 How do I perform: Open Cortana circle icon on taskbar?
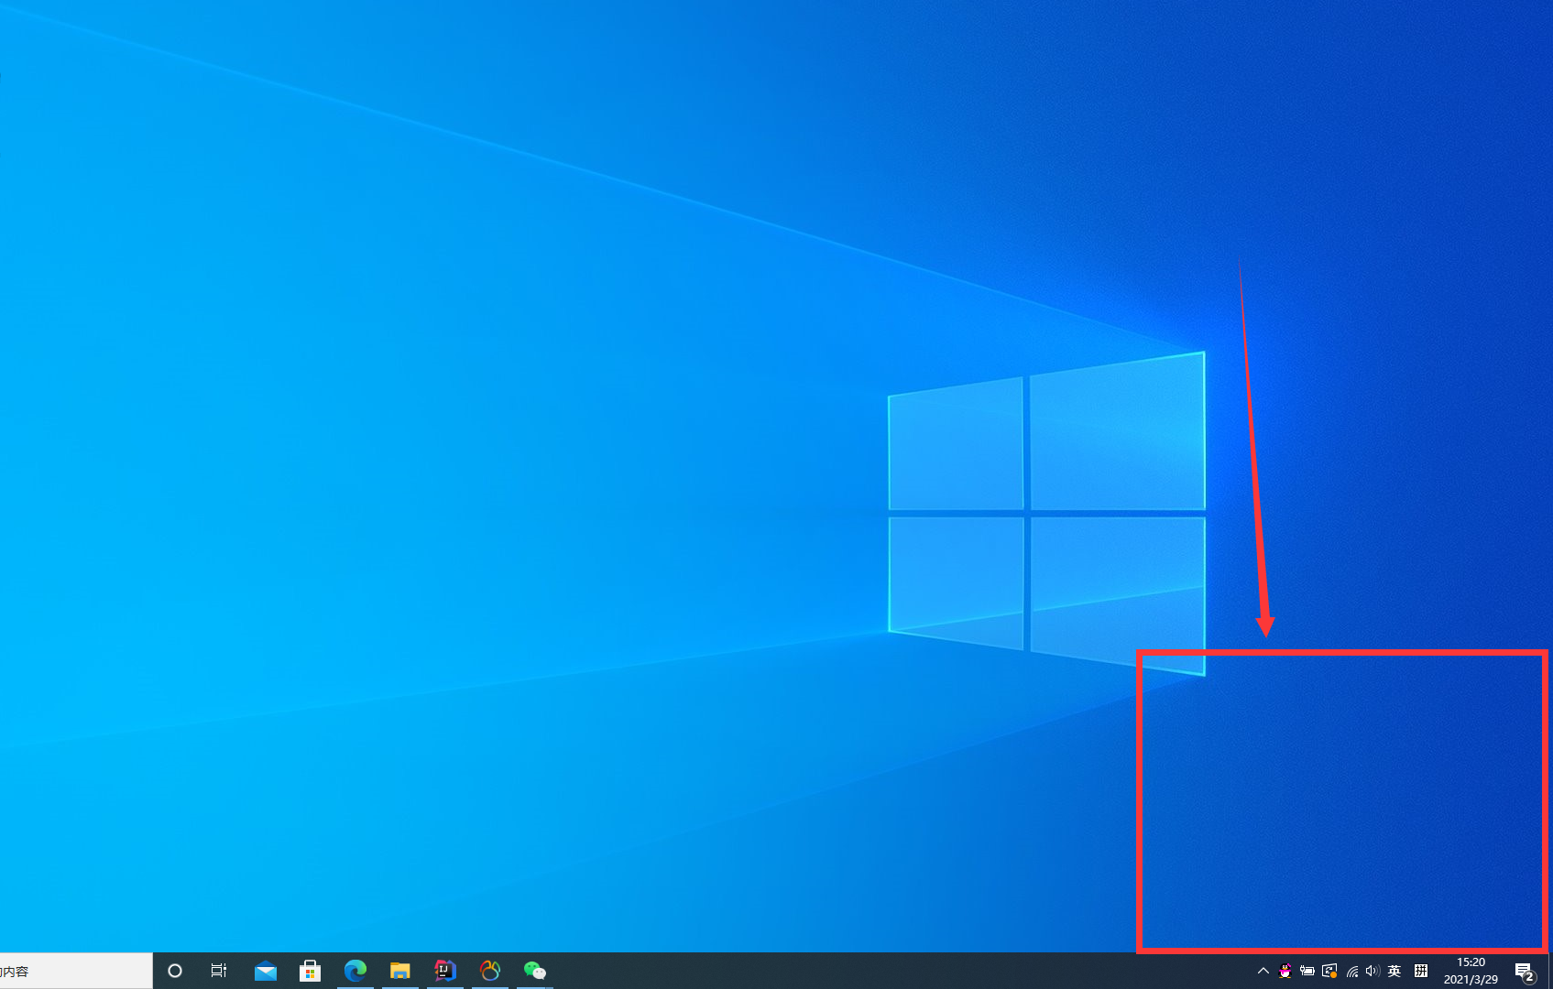[x=175, y=971]
